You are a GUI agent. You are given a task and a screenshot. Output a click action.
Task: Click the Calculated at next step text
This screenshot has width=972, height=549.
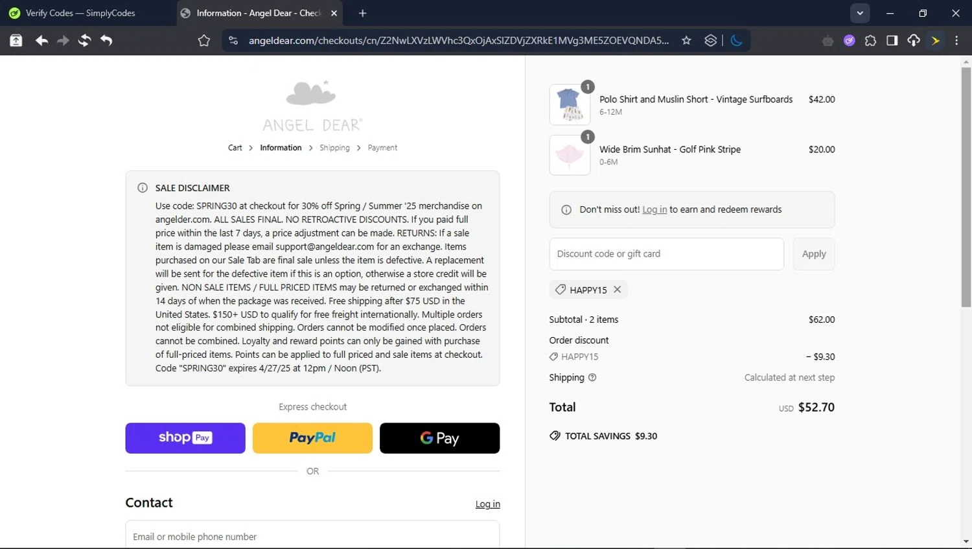point(789,377)
